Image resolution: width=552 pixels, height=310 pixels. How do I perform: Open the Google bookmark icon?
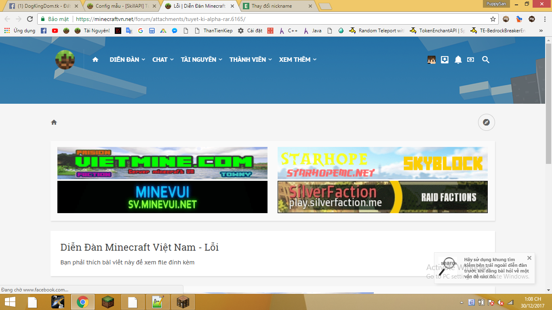pos(141,31)
